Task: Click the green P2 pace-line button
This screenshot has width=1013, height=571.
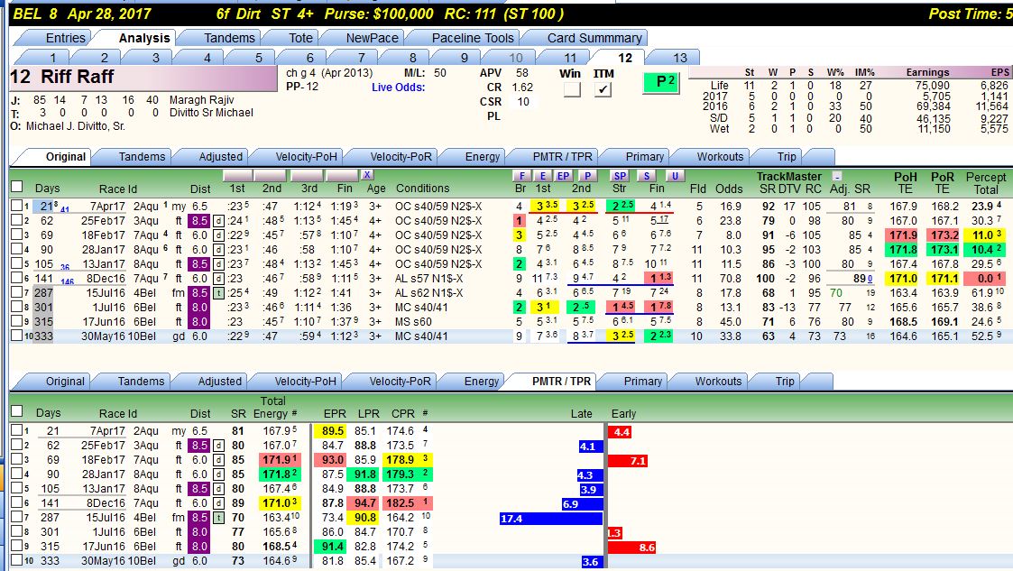Action: coord(660,82)
